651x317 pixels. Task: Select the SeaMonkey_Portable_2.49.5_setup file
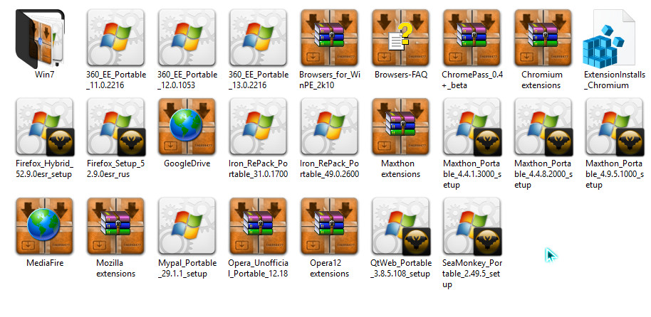click(472, 226)
